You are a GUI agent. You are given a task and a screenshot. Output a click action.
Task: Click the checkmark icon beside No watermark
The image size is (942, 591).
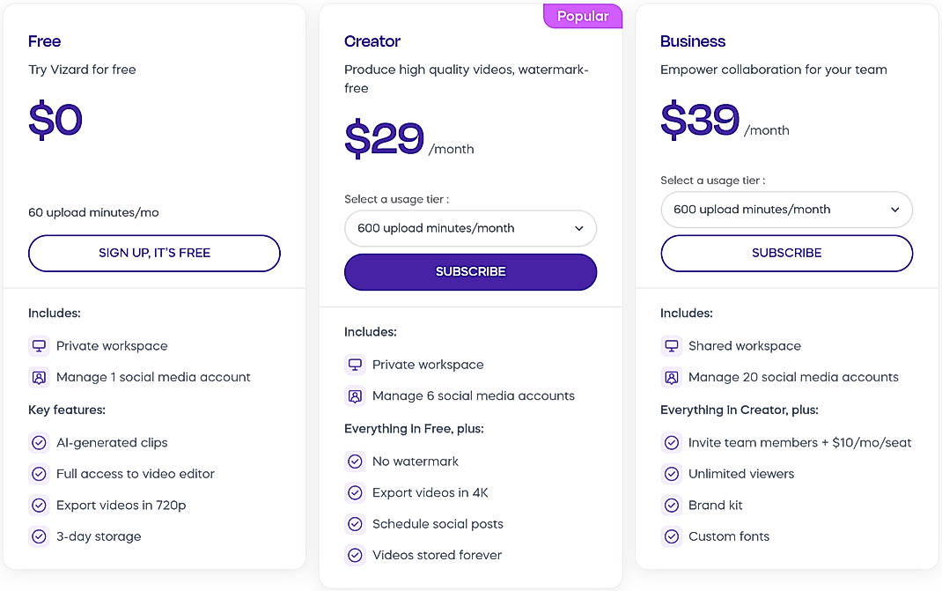coord(355,461)
